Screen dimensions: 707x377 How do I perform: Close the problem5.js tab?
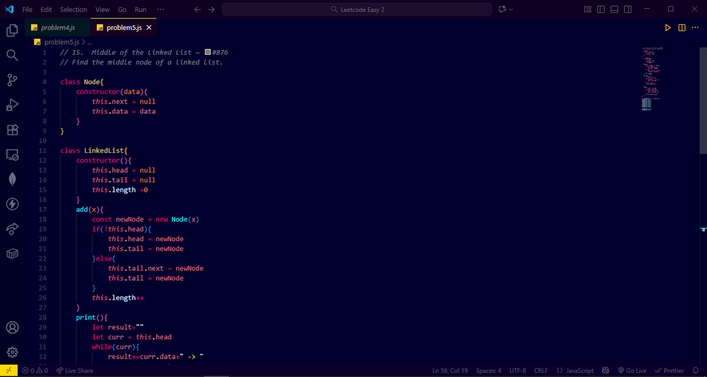(x=149, y=28)
